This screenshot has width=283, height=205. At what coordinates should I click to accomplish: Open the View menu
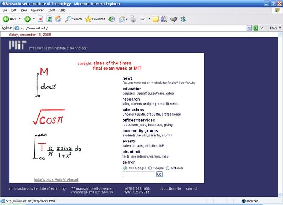point(24,10)
